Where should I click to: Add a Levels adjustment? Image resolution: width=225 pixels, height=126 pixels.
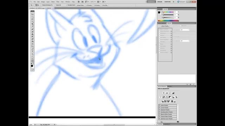(x=167, y=93)
